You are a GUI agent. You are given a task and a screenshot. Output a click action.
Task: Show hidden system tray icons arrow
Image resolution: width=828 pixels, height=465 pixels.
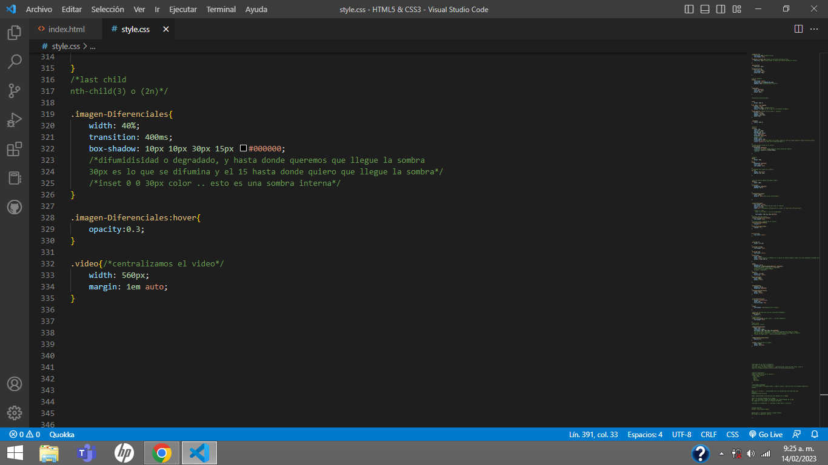(721, 453)
